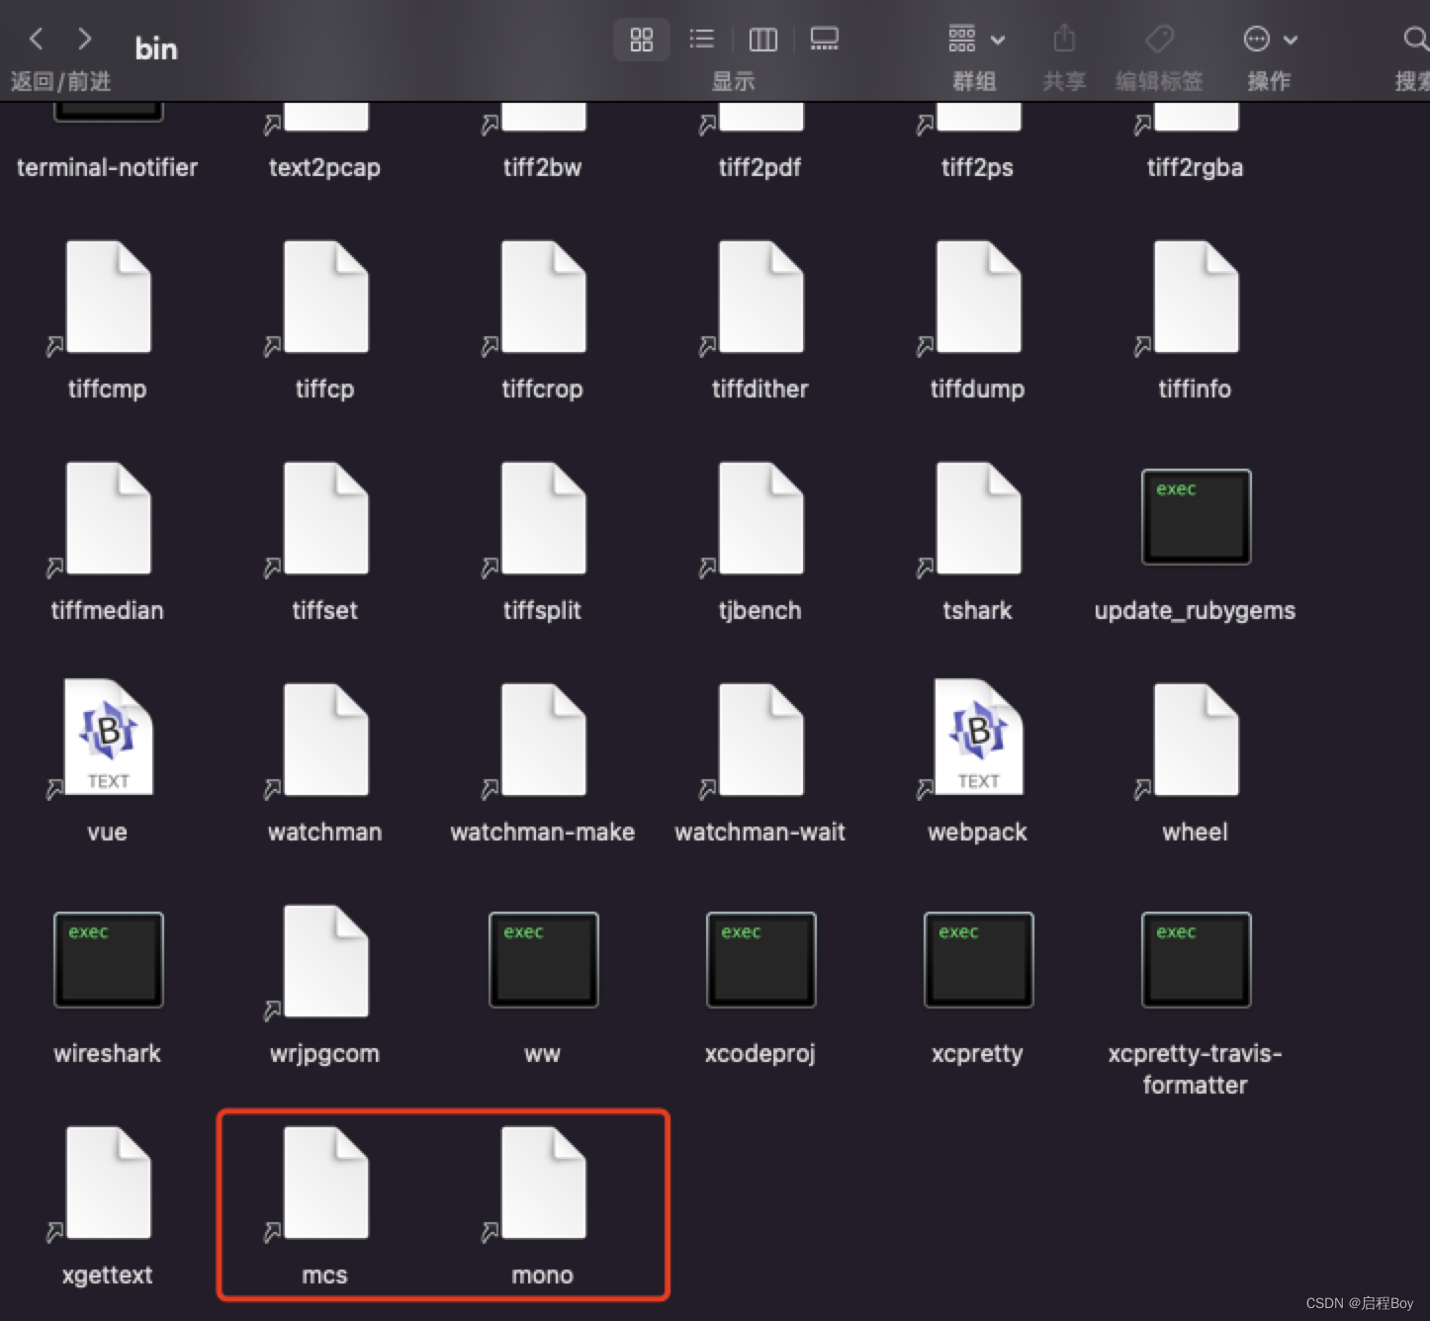
Task: Select the tiffdither file icon
Action: [760, 297]
